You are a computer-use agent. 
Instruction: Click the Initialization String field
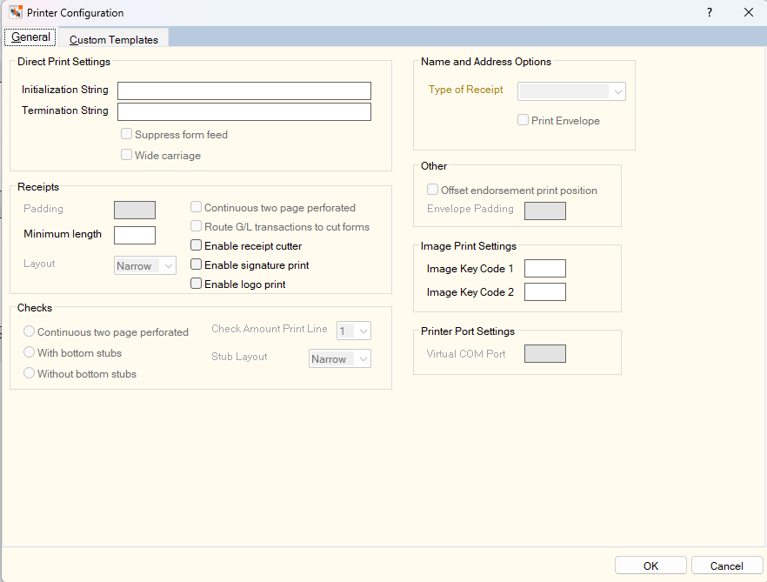coord(244,91)
